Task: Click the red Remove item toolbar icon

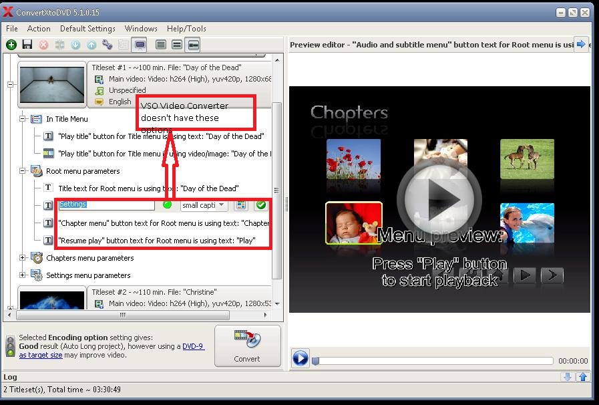Action: (x=43, y=45)
